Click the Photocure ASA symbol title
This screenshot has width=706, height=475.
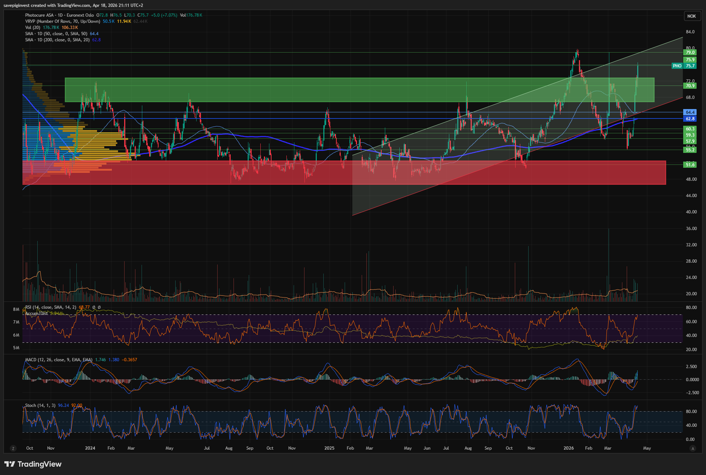pyautogui.click(x=39, y=15)
